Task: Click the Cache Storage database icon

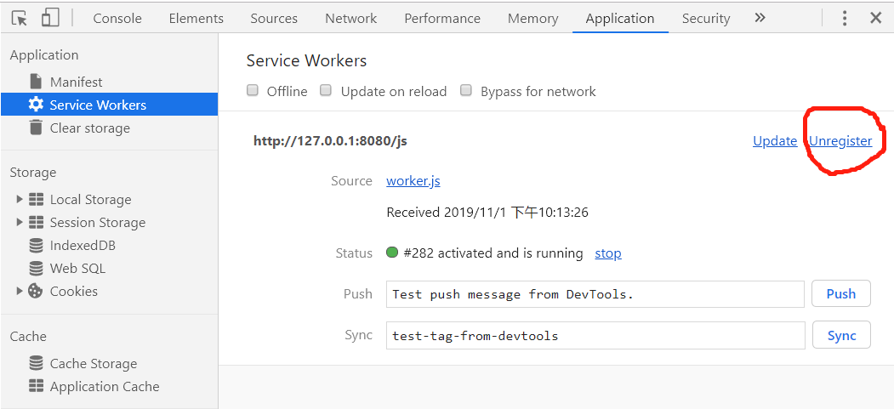Action: click(36, 363)
